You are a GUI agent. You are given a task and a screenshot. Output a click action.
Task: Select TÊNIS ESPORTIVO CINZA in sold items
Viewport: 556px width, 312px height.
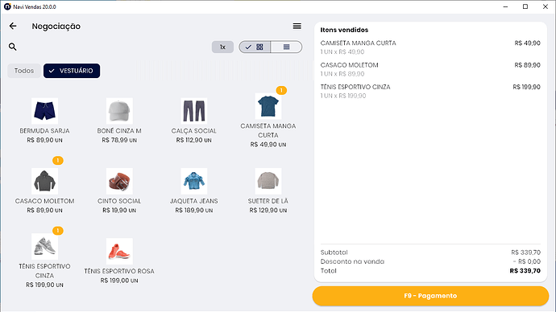tap(430, 91)
